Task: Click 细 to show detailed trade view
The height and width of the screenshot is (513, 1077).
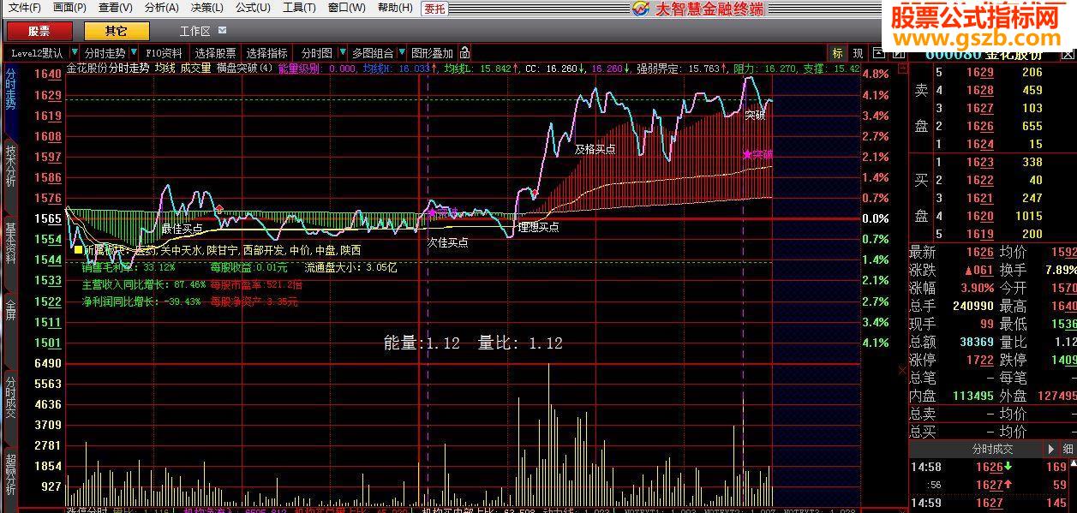Action: pyautogui.click(x=1069, y=448)
